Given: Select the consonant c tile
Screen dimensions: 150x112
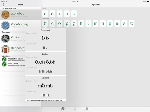Looking at the screenshot, I should point(52,24).
